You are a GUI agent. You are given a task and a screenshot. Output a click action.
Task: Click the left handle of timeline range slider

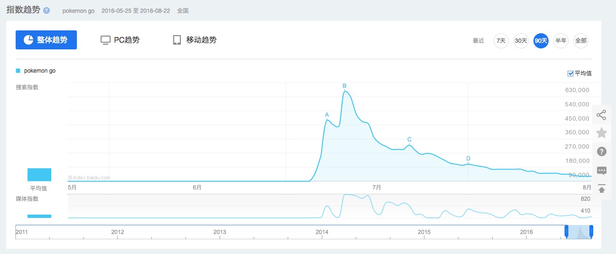pos(566,232)
